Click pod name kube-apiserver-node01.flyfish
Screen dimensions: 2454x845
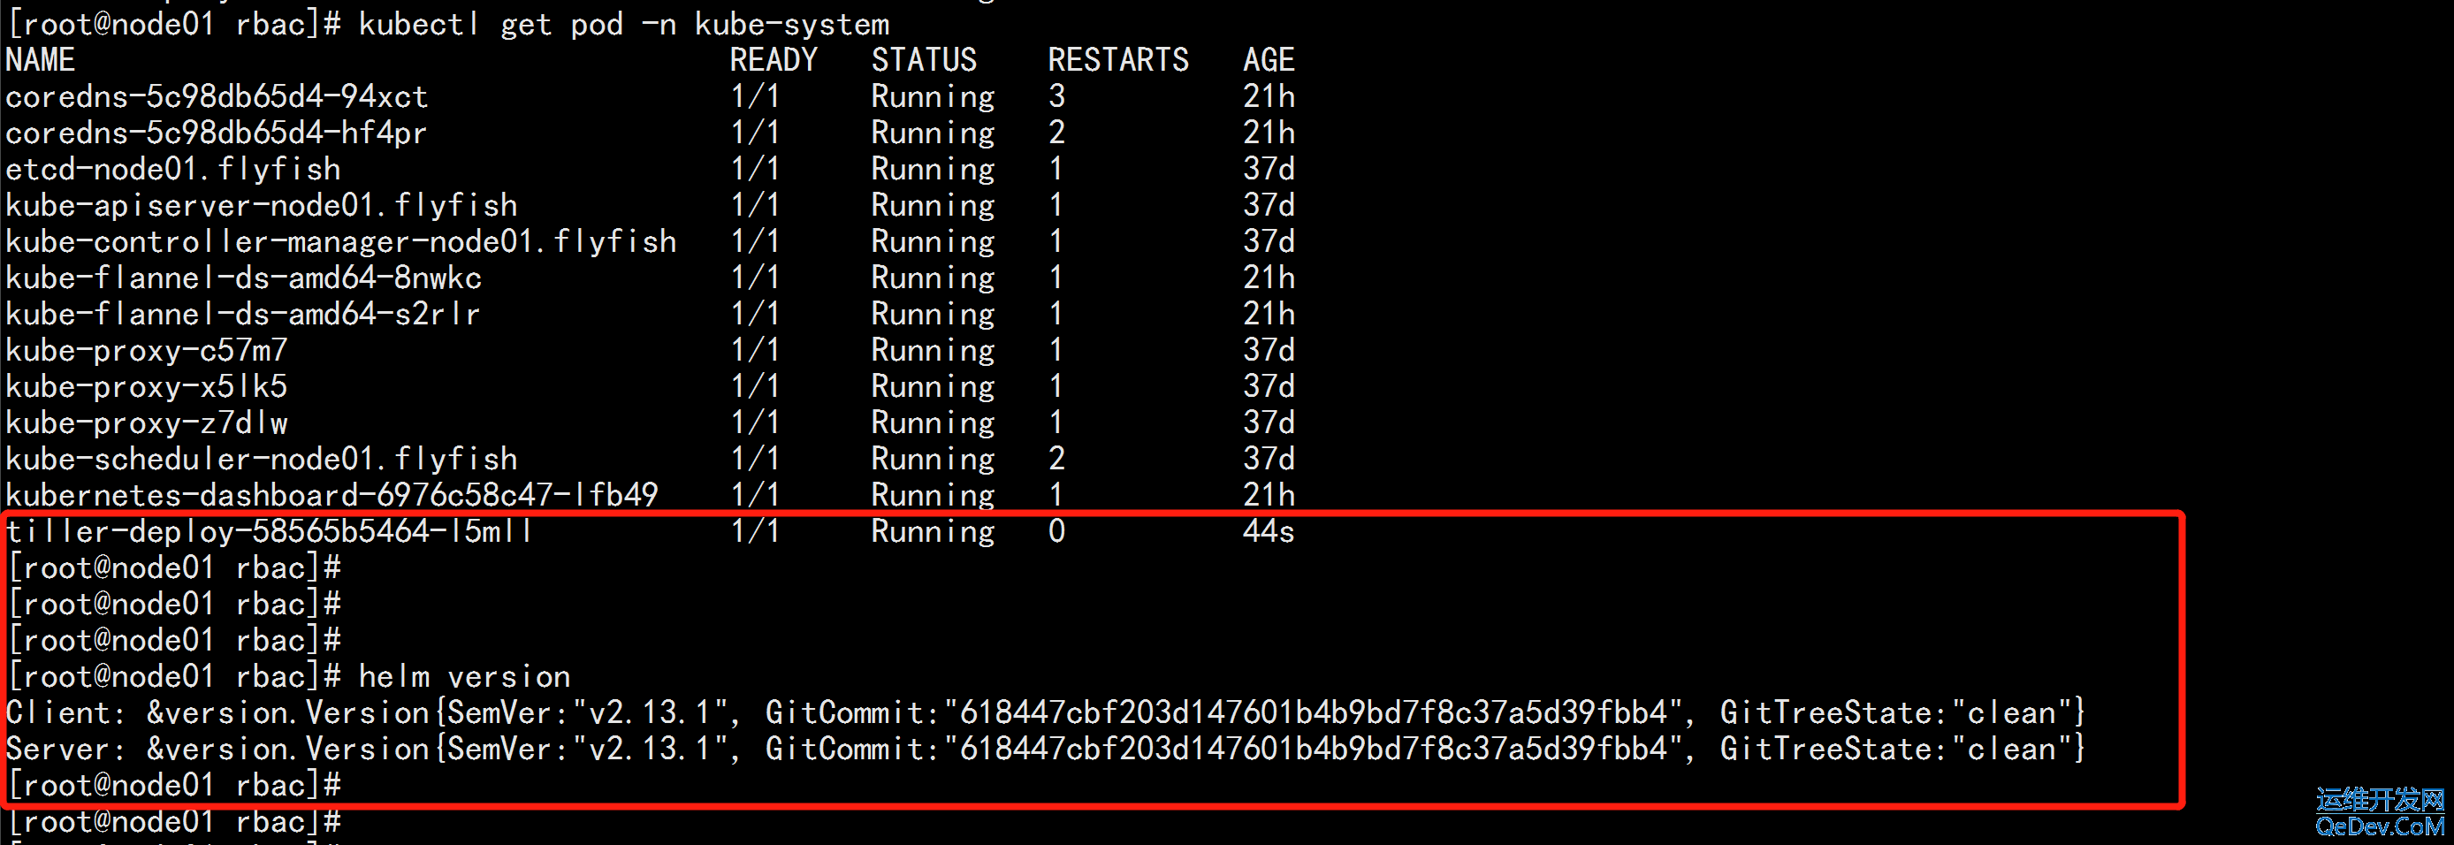click(262, 205)
